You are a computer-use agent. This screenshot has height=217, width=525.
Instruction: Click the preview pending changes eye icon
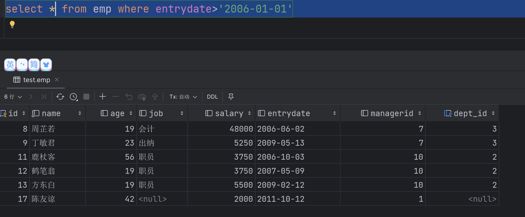pos(142,97)
